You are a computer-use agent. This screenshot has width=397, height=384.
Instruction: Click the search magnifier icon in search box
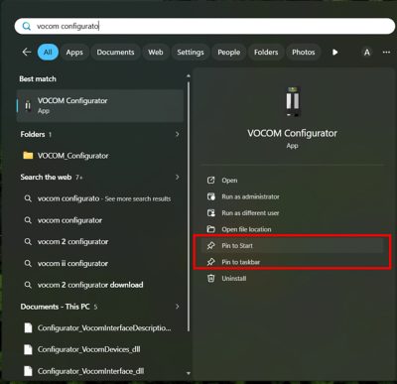click(27, 26)
